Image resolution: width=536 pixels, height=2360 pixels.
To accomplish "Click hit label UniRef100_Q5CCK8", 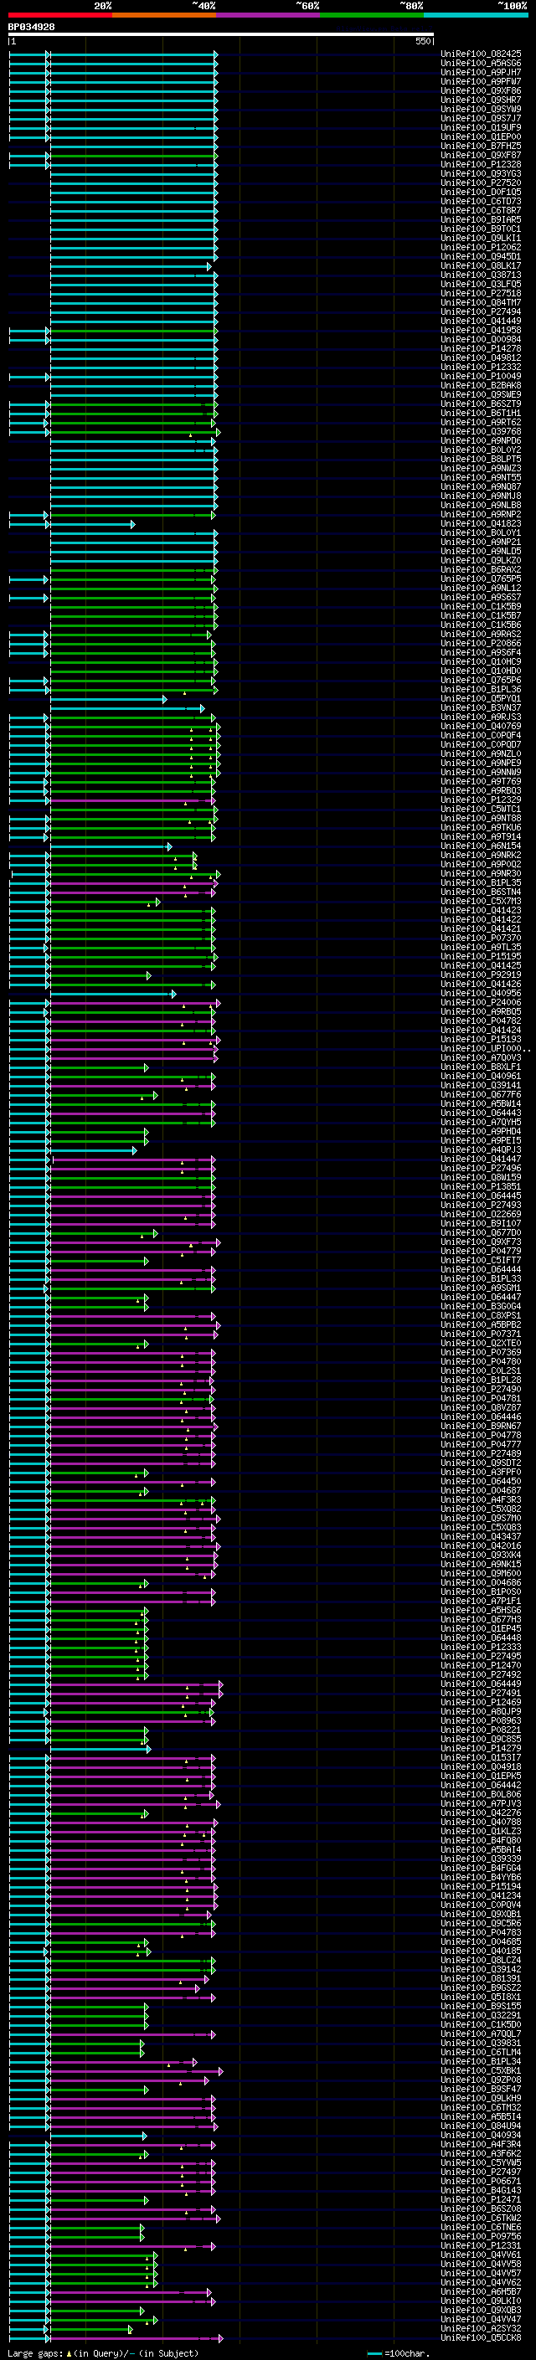I will click(481, 2337).
